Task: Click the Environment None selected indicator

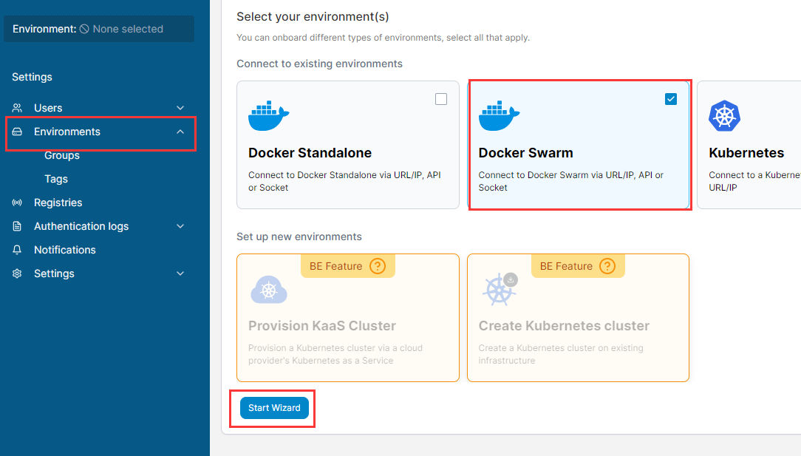Action: 99,29
